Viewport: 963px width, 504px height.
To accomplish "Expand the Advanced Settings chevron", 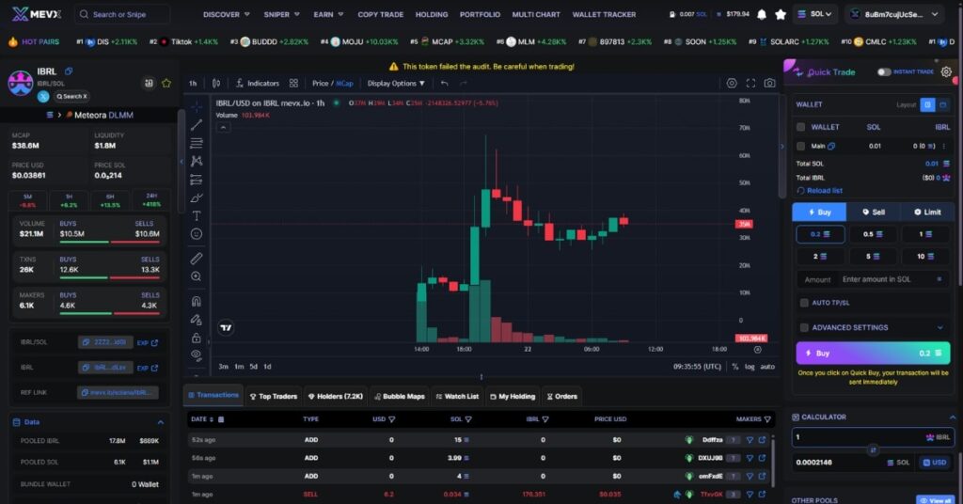I will tap(939, 328).
